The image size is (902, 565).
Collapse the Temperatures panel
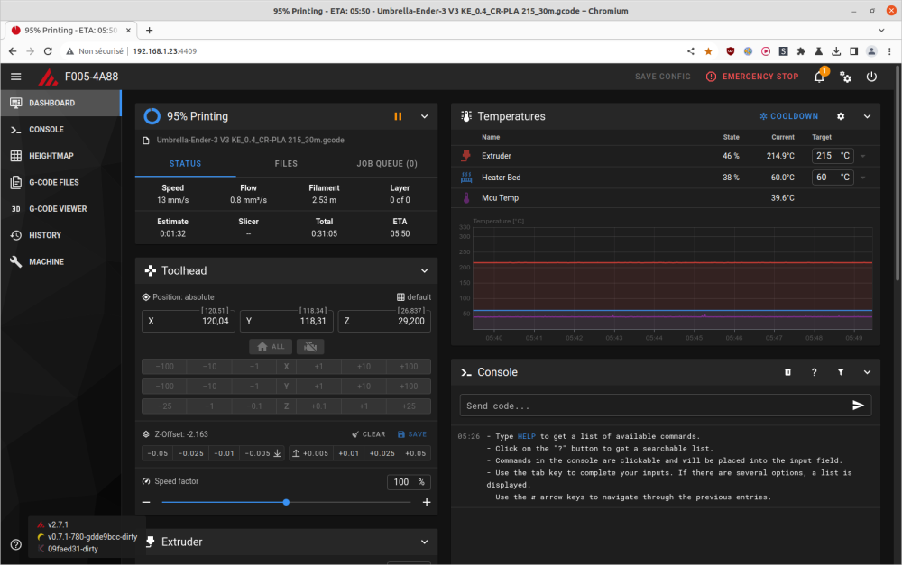click(x=867, y=116)
